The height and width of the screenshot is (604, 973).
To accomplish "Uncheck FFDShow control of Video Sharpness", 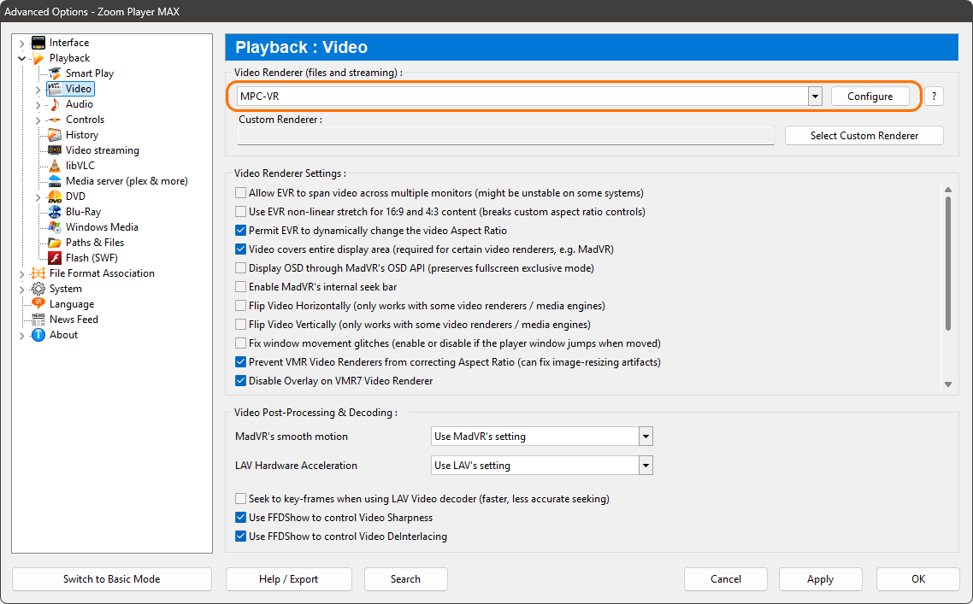I will click(241, 517).
